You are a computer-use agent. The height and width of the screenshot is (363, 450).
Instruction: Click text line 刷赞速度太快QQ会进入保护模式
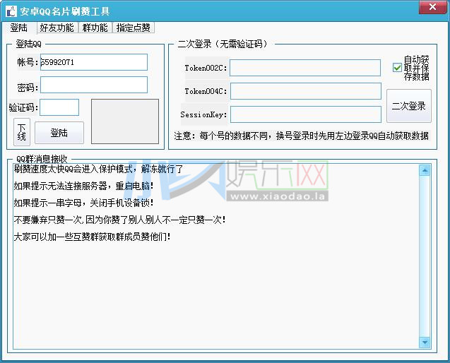pyautogui.click(x=98, y=169)
